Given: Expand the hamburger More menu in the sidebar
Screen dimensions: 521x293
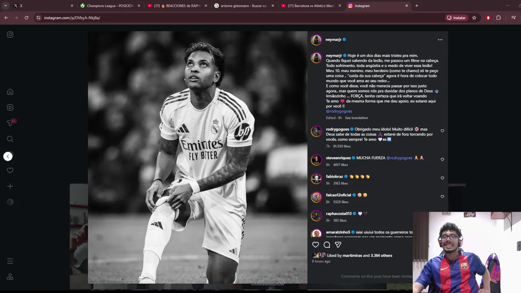Looking at the screenshot, I should 10,261.
